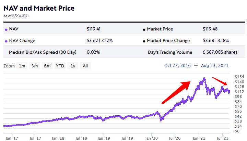
Task: Toggle the black Market Price legend dot
Action: coord(144,29)
